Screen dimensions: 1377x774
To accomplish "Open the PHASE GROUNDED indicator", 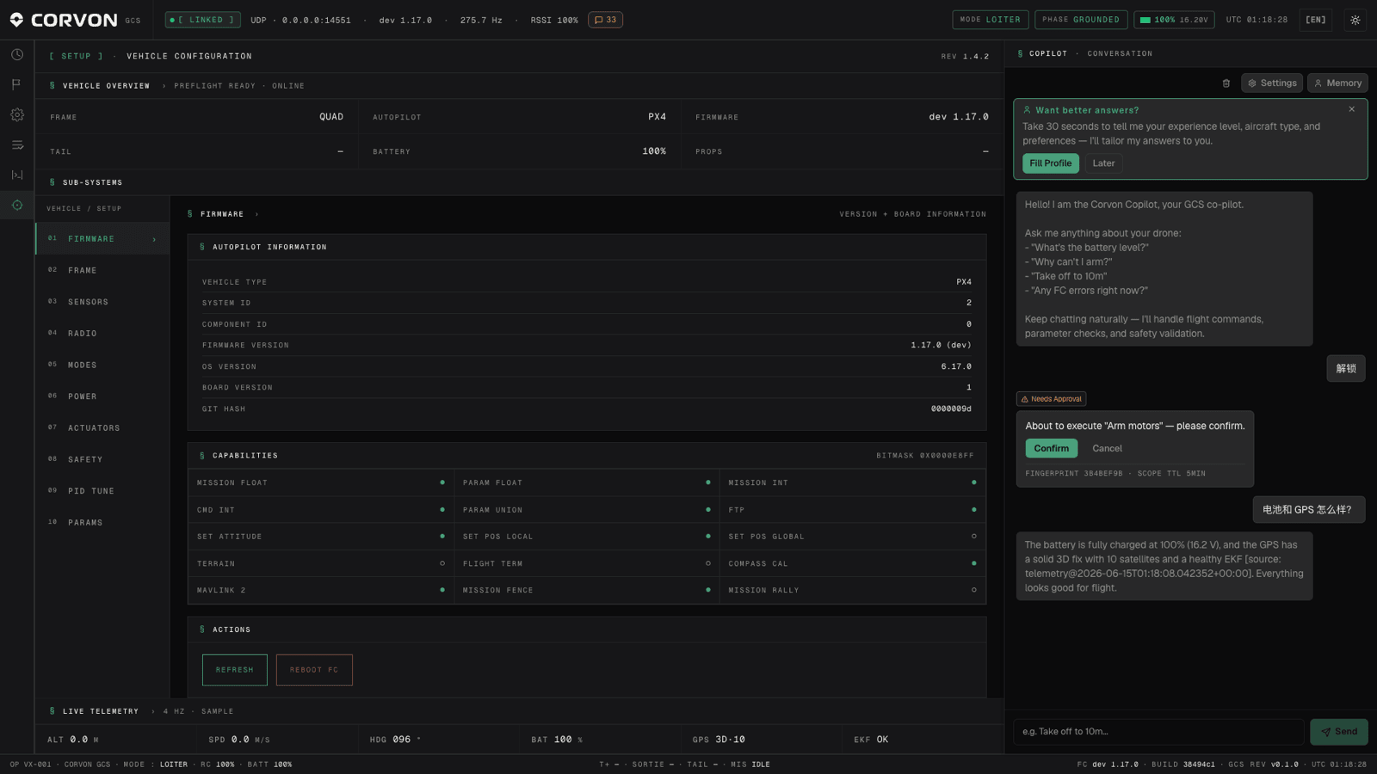I will point(1081,20).
